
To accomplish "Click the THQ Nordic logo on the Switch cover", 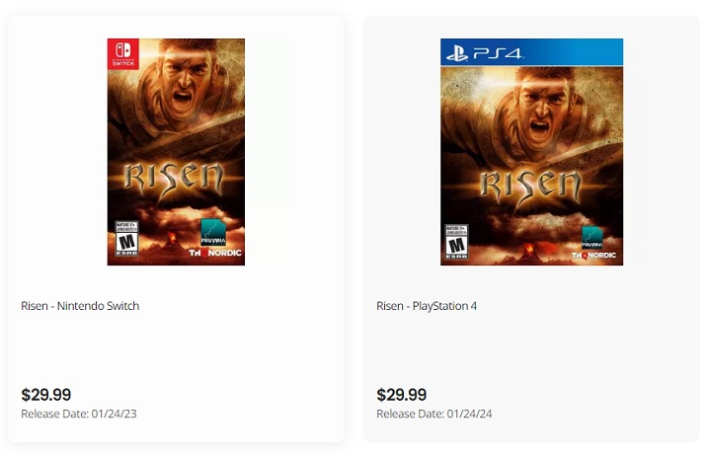I will tap(214, 254).
